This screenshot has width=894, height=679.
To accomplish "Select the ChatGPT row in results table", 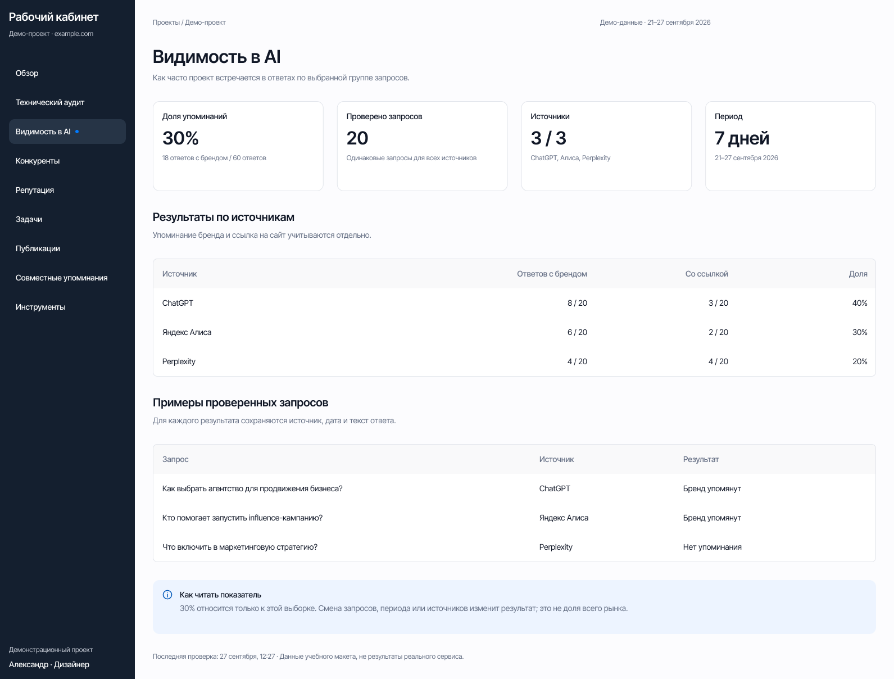I will pos(514,303).
